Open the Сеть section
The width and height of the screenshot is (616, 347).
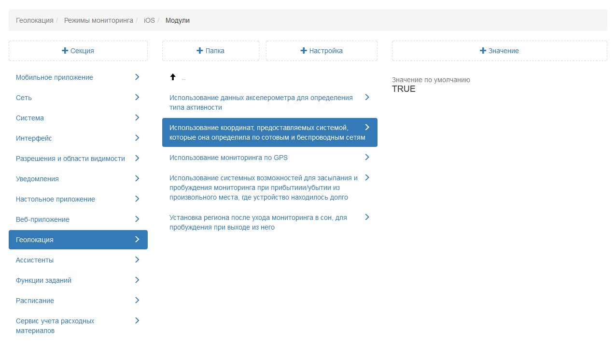coord(24,98)
